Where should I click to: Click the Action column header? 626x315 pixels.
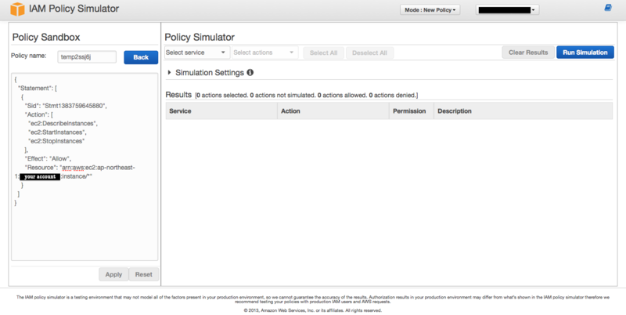[333, 110]
